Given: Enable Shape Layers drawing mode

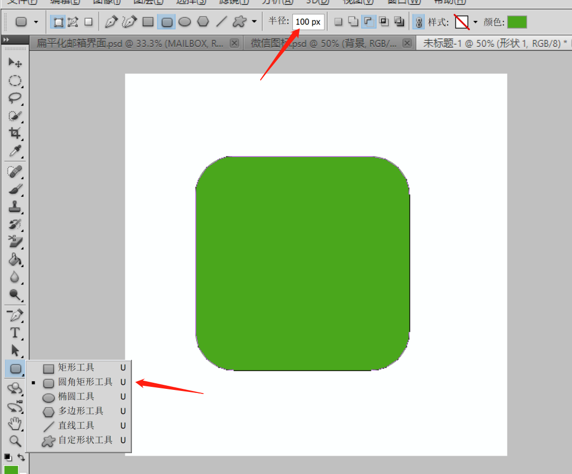Looking at the screenshot, I should point(59,22).
